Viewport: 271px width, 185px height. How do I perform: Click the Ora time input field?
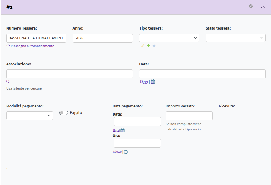pos(137,143)
